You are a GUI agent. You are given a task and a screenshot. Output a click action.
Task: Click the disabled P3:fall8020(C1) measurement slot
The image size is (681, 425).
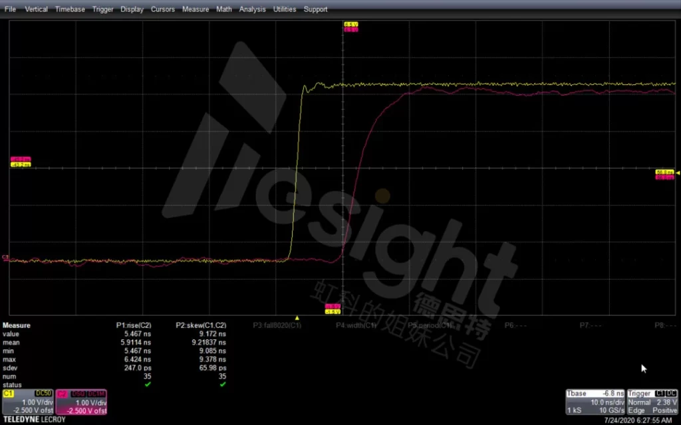click(x=277, y=325)
